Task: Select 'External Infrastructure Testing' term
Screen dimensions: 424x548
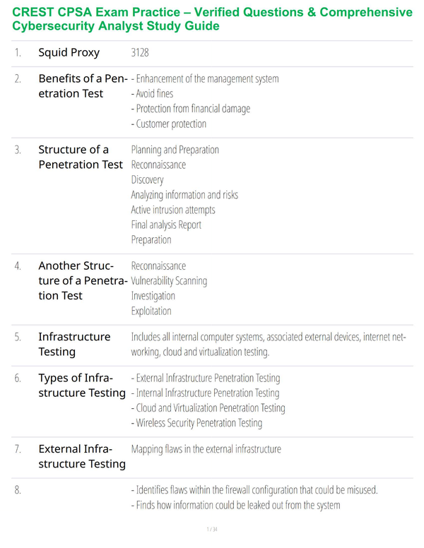Action: (82, 456)
